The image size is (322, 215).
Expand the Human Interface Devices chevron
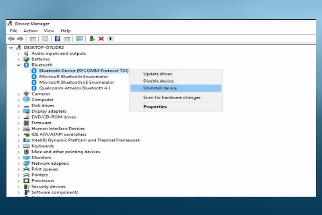[x=19, y=129]
